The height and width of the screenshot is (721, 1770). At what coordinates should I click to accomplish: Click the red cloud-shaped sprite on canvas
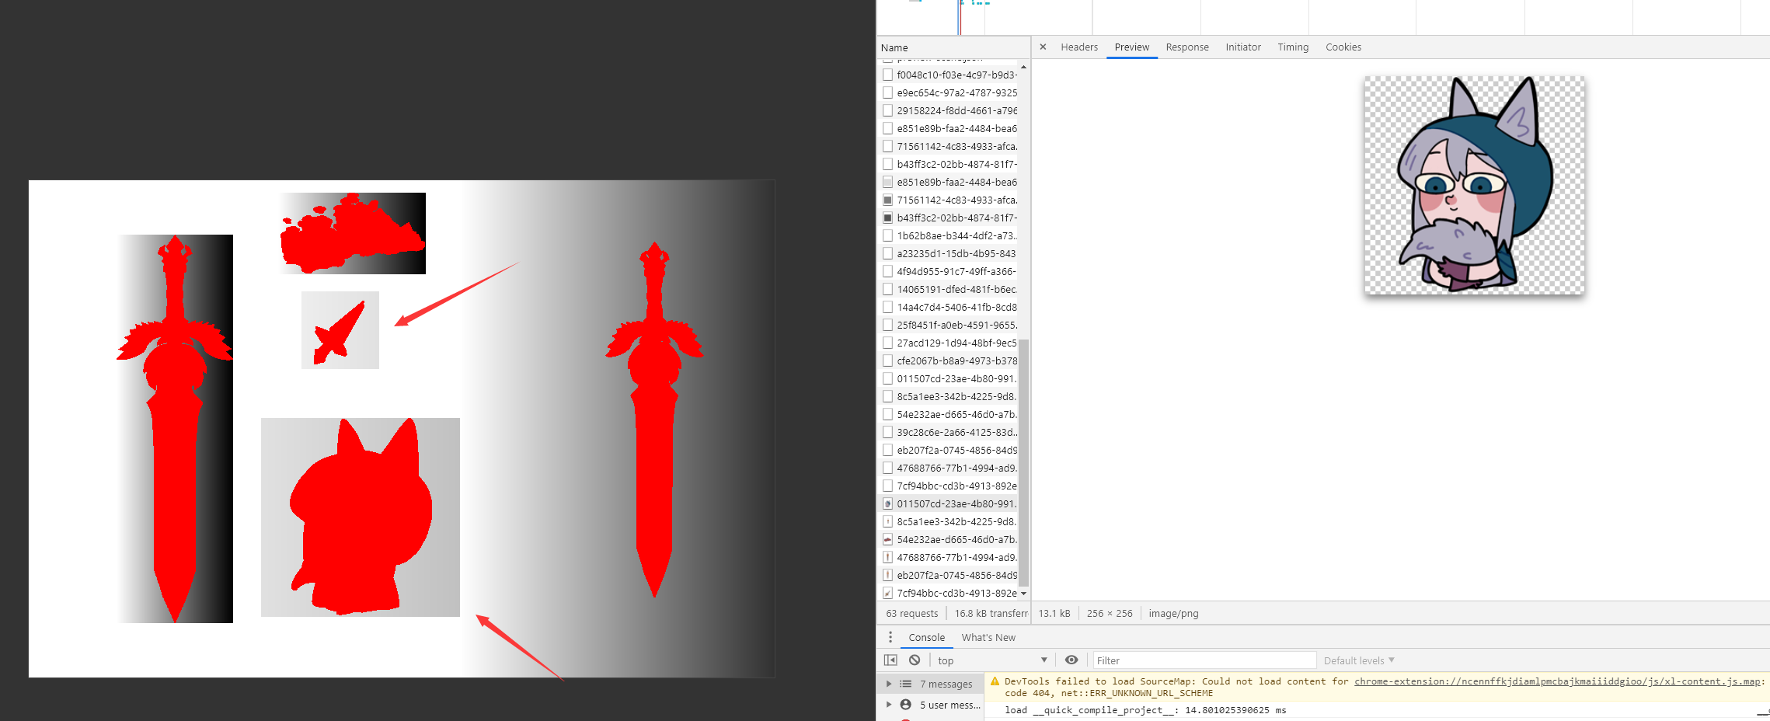(x=352, y=233)
